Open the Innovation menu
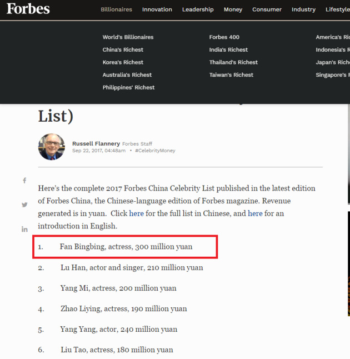Image resolution: width=350 pixels, height=359 pixels. [157, 9]
